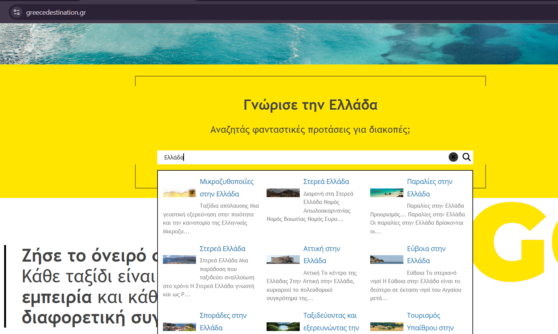Viewport: 558px width, 334px height.
Task: Click the Acropolis thumbnail for Αττική
Action: (x=283, y=259)
